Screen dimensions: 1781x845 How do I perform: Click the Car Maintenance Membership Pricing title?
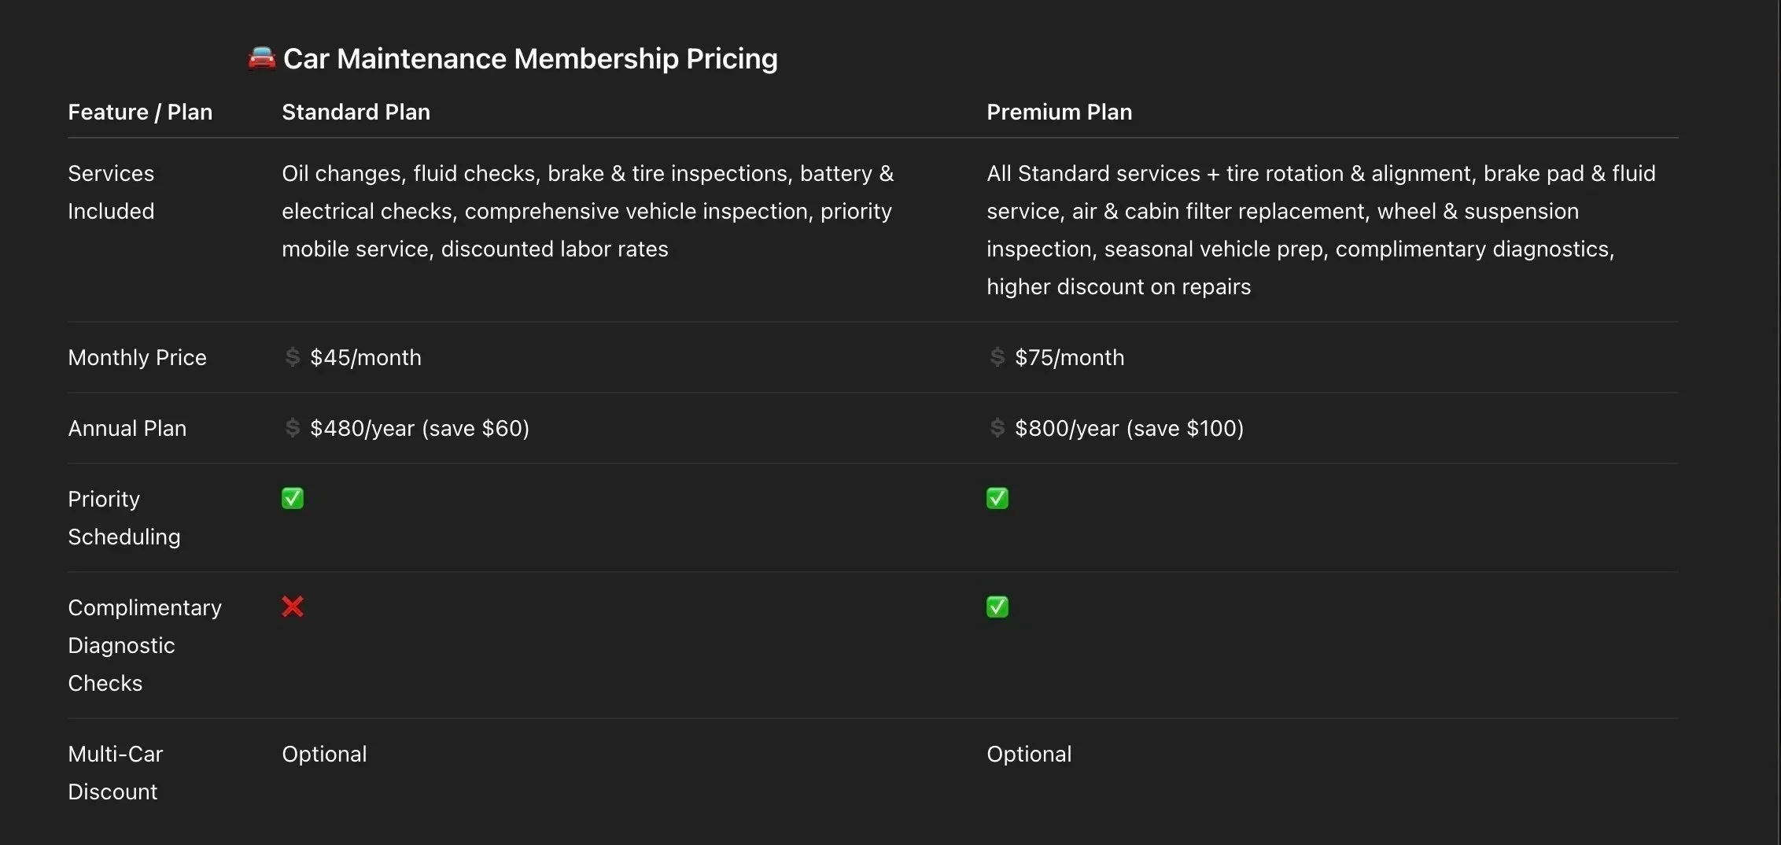529,59
